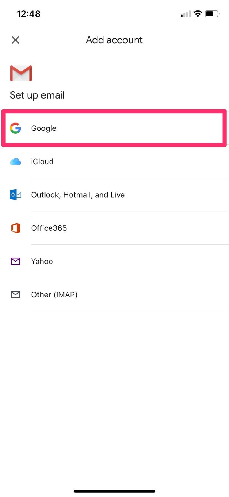Click the Wi-Fi icon in the status bar
This screenshot has height=497, width=229.
pyautogui.click(x=197, y=13)
